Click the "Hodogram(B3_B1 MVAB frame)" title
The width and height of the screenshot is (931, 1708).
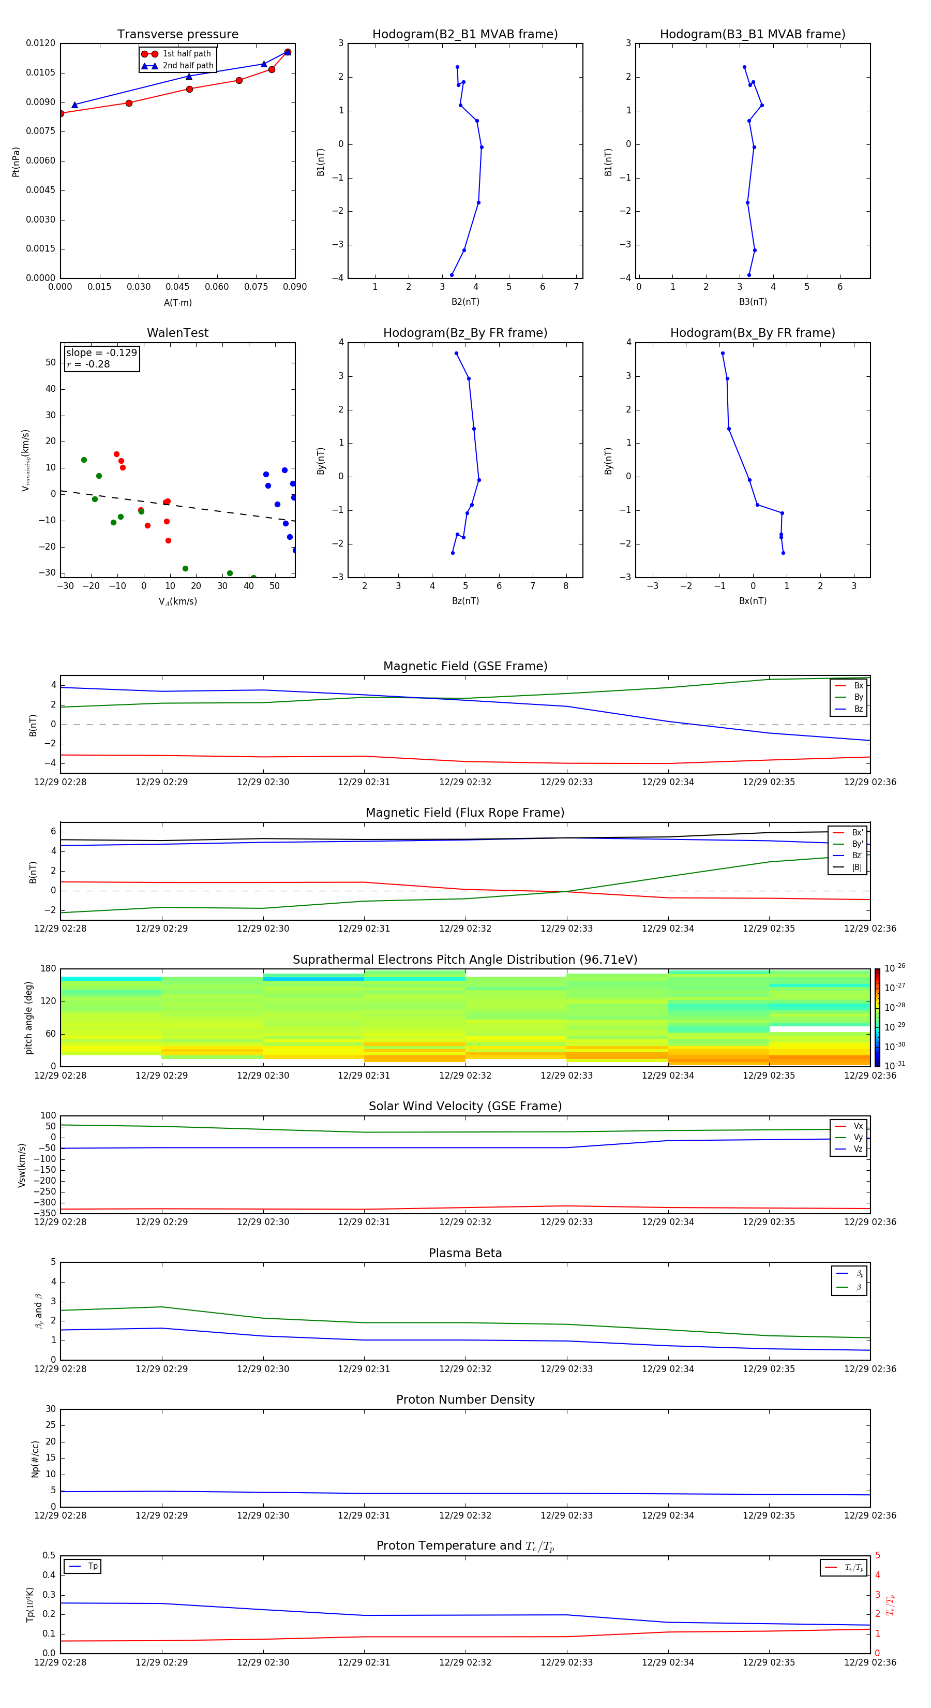pyautogui.click(x=753, y=35)
